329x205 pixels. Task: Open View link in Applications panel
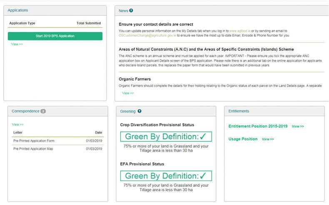17,44
